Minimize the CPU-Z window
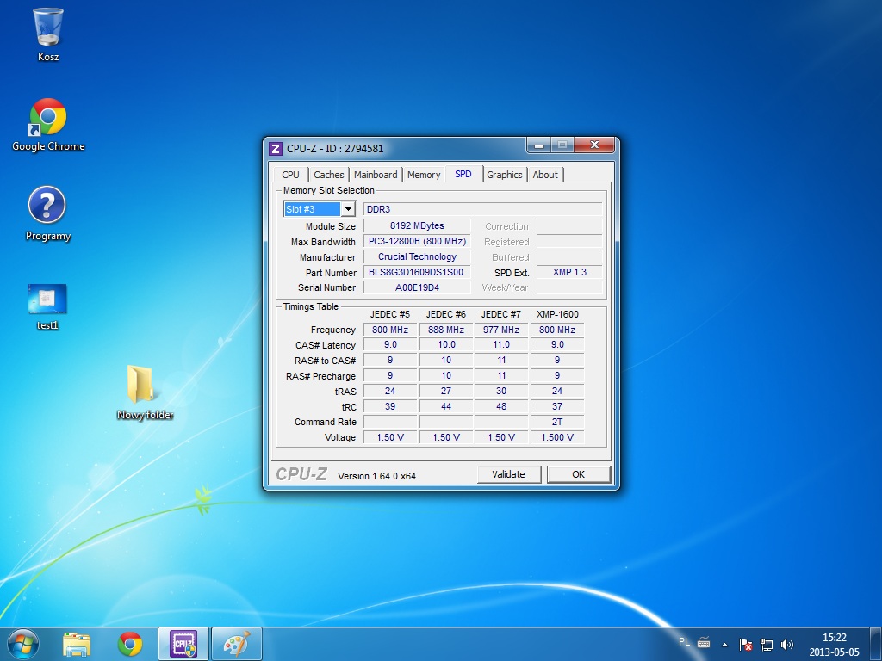Image resolution: width=882 pixels, height=661 pixels. (539, 145)
